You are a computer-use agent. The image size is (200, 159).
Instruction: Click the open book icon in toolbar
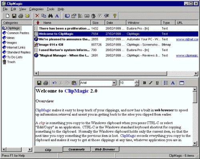[x=67, y=16]
